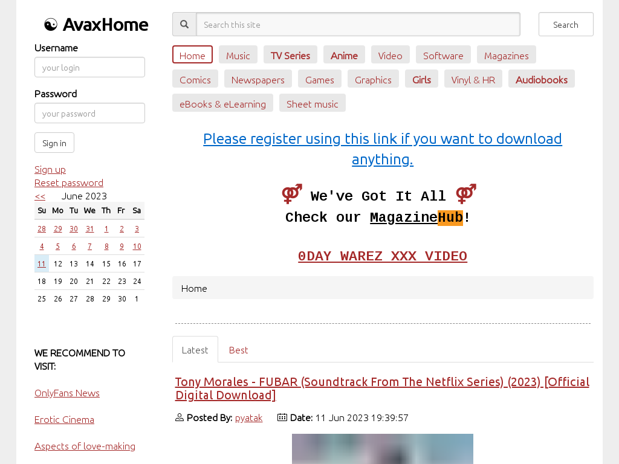The height and width of the screenshot is (464, 619).
Task: Click the Please register using this link banner
Action: 383,149
